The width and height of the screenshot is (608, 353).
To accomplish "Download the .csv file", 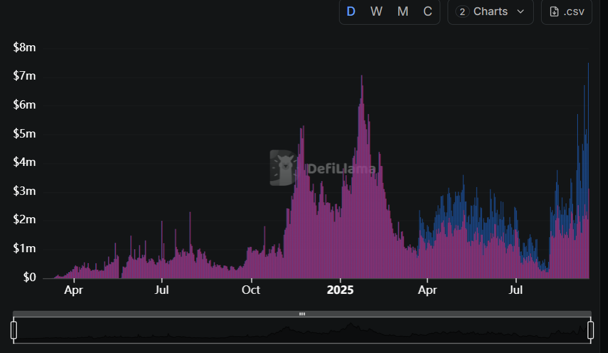I will tap(566, 11).
